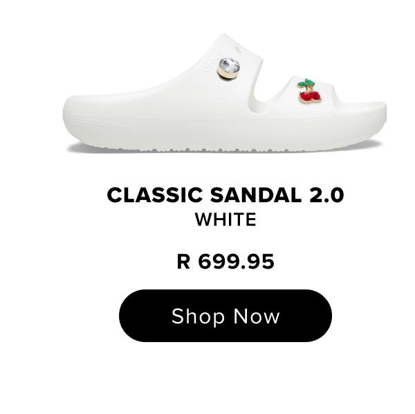The height and width of the screenshot is (414, 415).
Task: Select the diamond gem Jibbitz charm
Action: click(x=228, y=69)
